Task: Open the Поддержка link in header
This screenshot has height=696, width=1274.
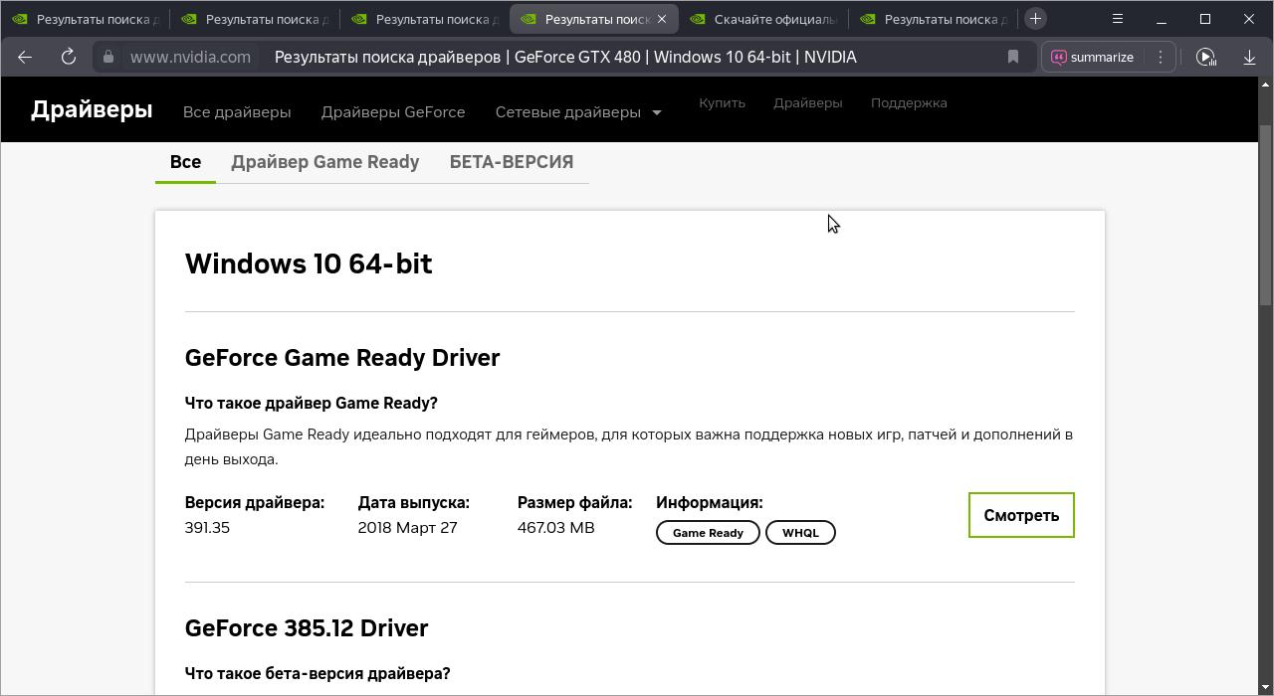Action: pos(908,102)
